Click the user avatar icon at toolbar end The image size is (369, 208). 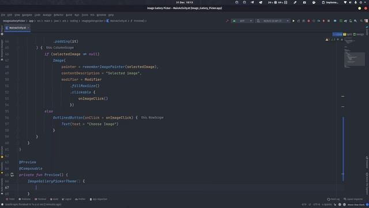(x=366, y=21)
